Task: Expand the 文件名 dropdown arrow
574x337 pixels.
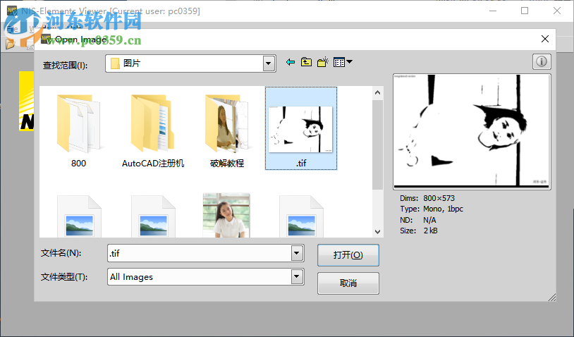Action: pyautogui.click(x=297, y=253)
